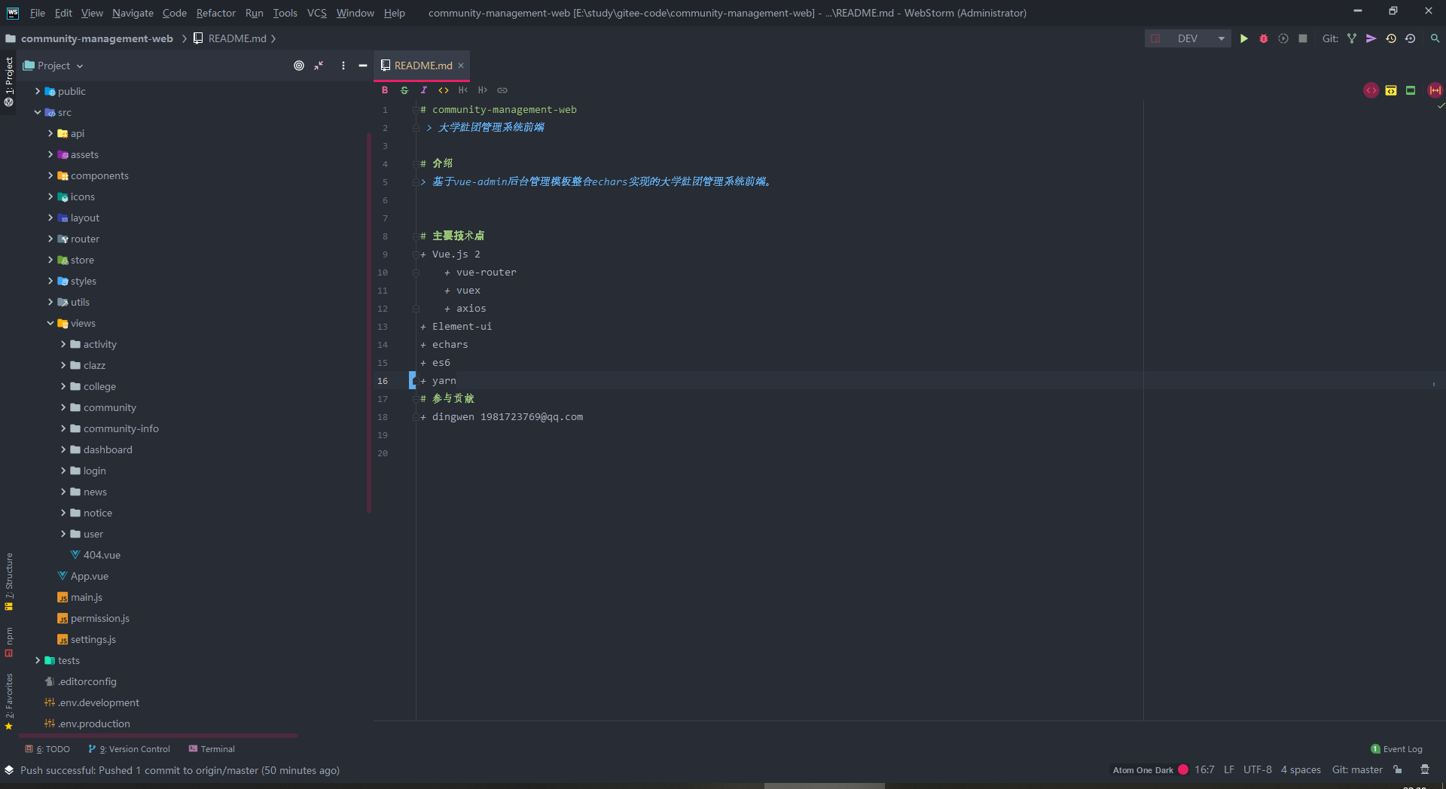Change UTF-8 file encoding in status bar
Viewport: 1446px width, 789px height.
point(1257,769)
